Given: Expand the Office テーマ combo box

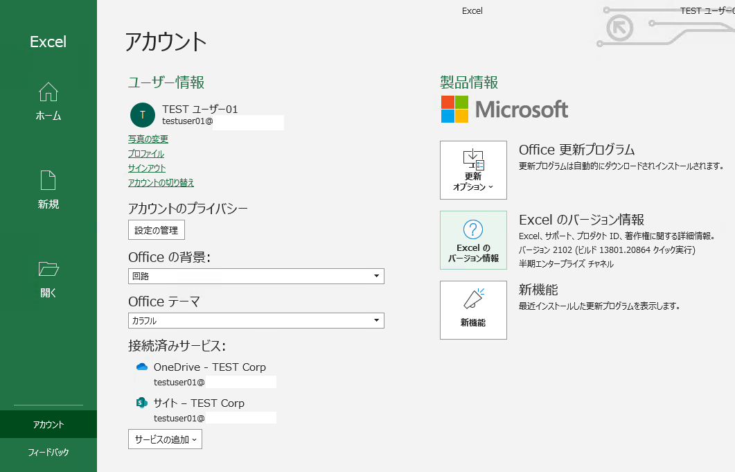Looking at the screenshot, I should tap(256, 320).
